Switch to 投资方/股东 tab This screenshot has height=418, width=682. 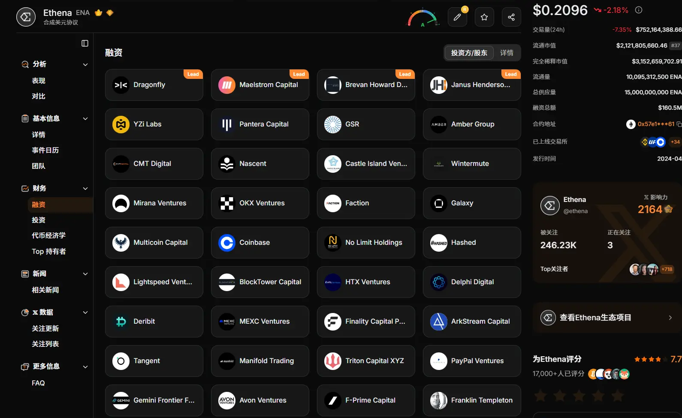point(469,53)
